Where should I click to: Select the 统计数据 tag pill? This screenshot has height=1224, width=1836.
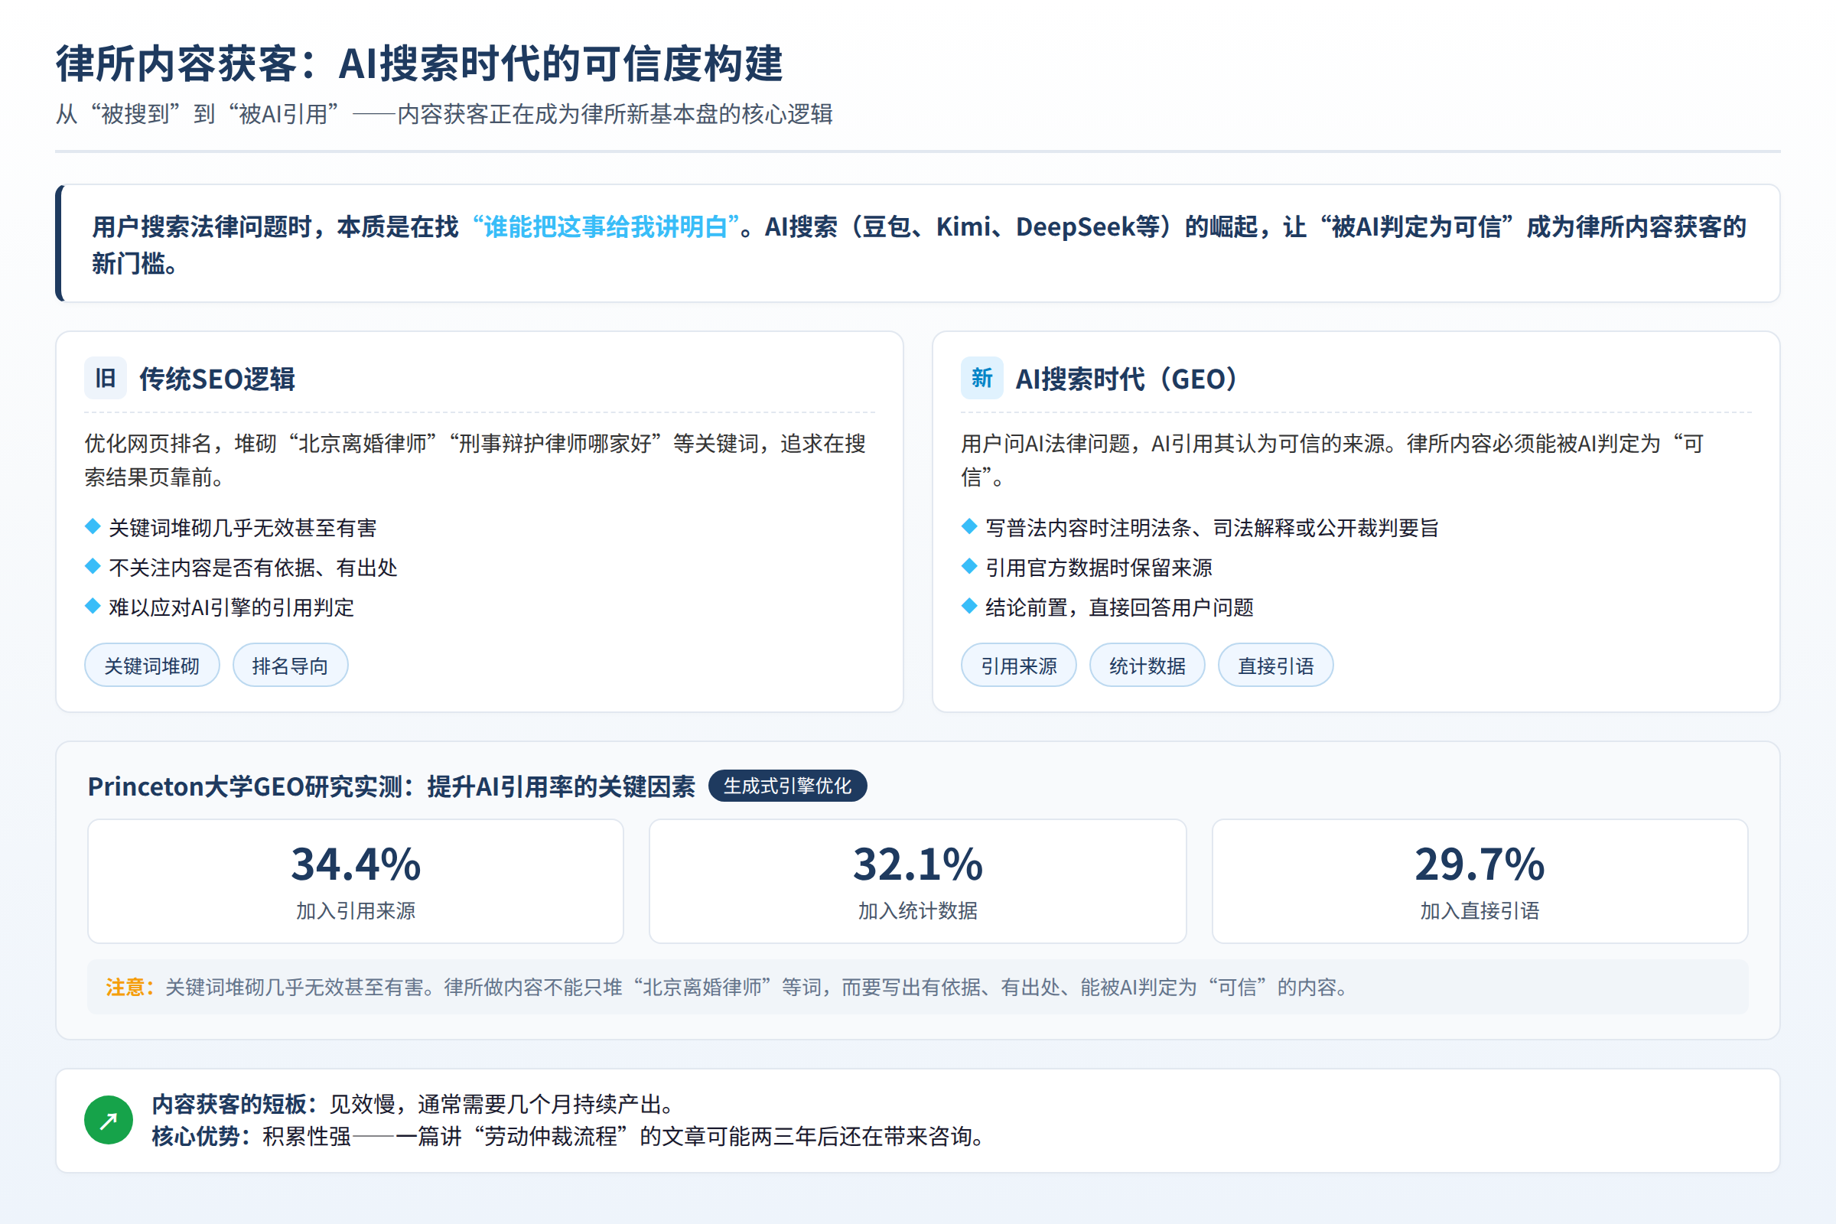pos(1147,665)
